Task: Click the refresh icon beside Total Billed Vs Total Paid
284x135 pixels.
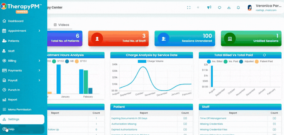Action: (264, 55)
